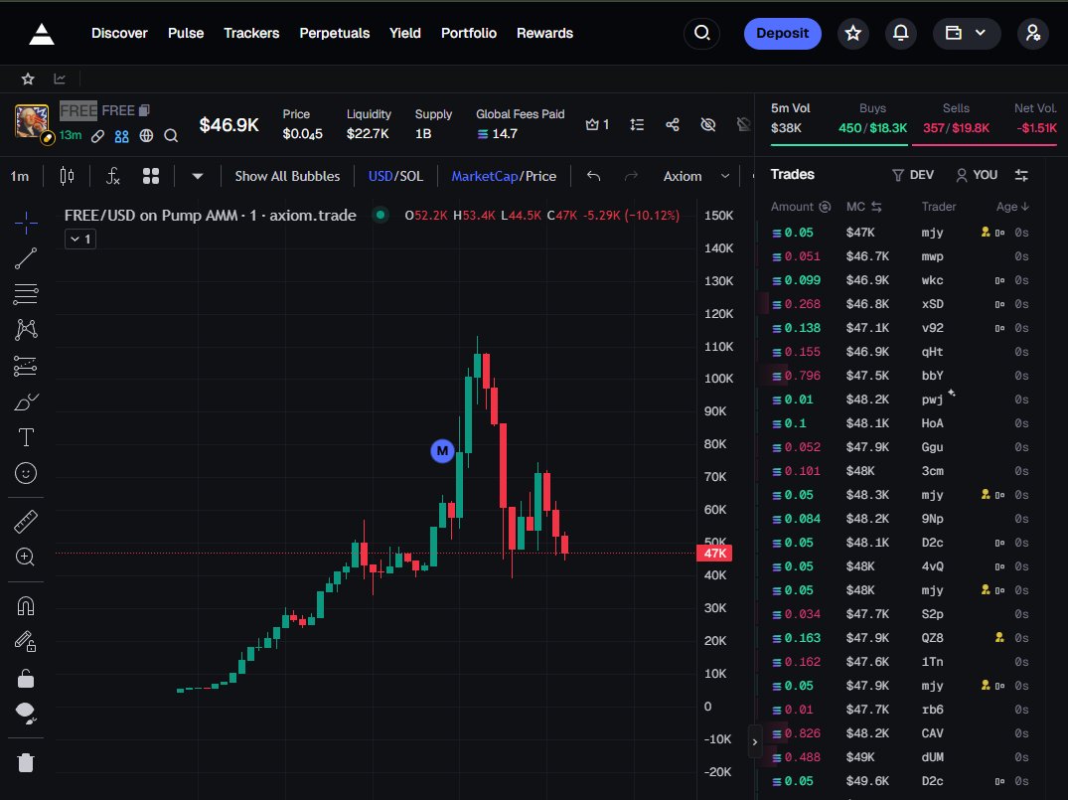Click the favorites star below the logo

pos(28,80)
